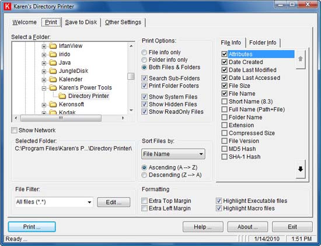The width and height of the screenshot is (321, 246).
Task: Select Both Files & Folders option
Action: point(144,67)
